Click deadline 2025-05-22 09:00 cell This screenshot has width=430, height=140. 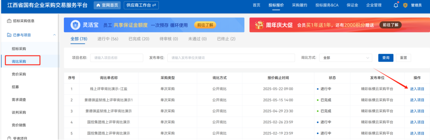(278, 89)
